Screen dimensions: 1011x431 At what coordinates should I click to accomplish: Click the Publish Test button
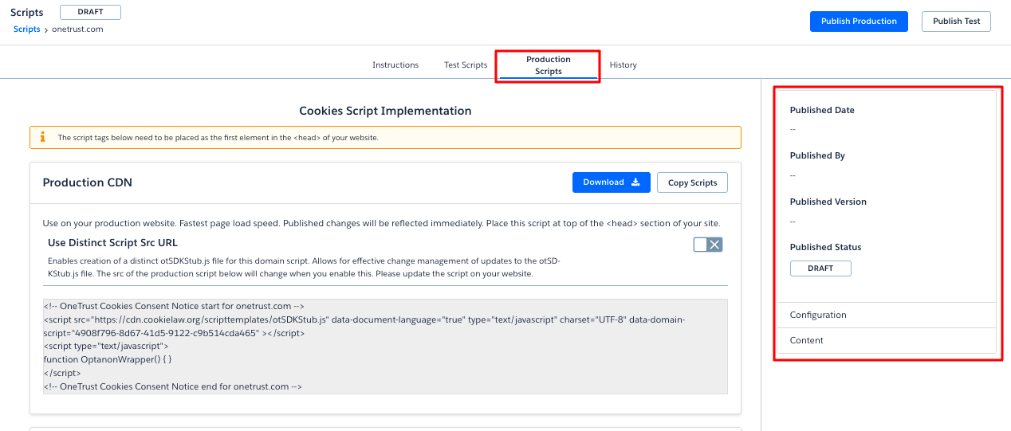click(x=956, y=22)
